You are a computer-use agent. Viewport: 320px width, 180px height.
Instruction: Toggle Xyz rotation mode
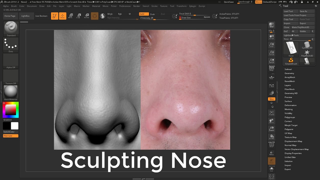[271, 99]
